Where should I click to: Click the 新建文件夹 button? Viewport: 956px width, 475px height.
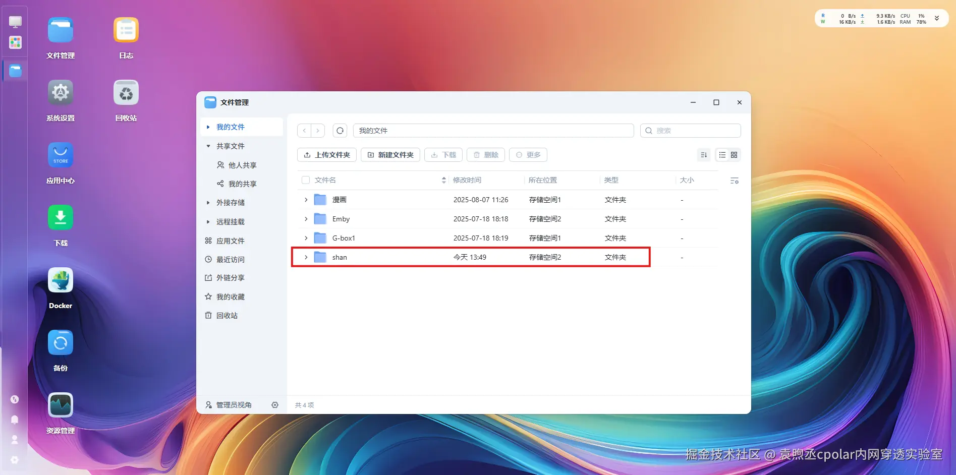coord(390,155)
